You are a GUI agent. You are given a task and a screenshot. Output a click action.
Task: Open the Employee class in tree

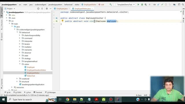pyautogui.click(x=31, y=67)
